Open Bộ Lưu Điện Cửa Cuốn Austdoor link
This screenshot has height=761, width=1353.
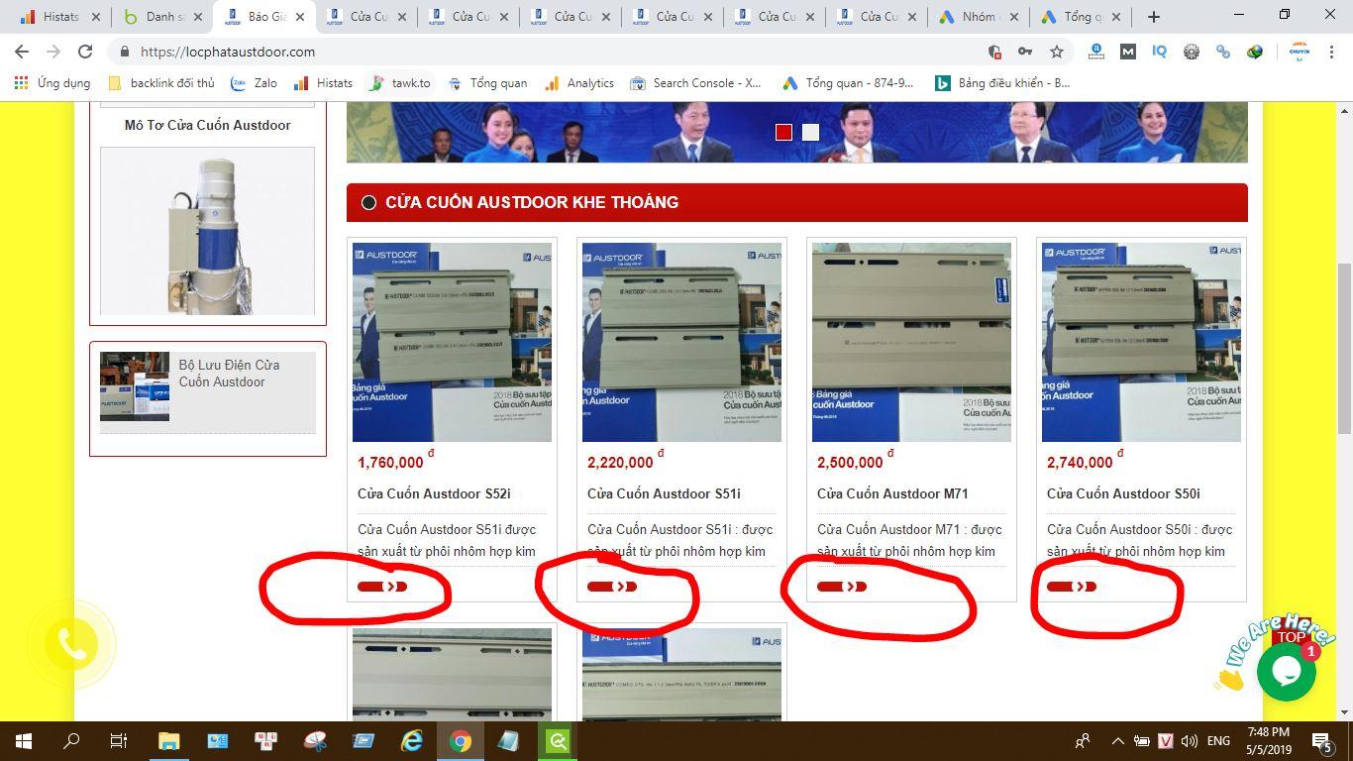[x=229, y=374]
